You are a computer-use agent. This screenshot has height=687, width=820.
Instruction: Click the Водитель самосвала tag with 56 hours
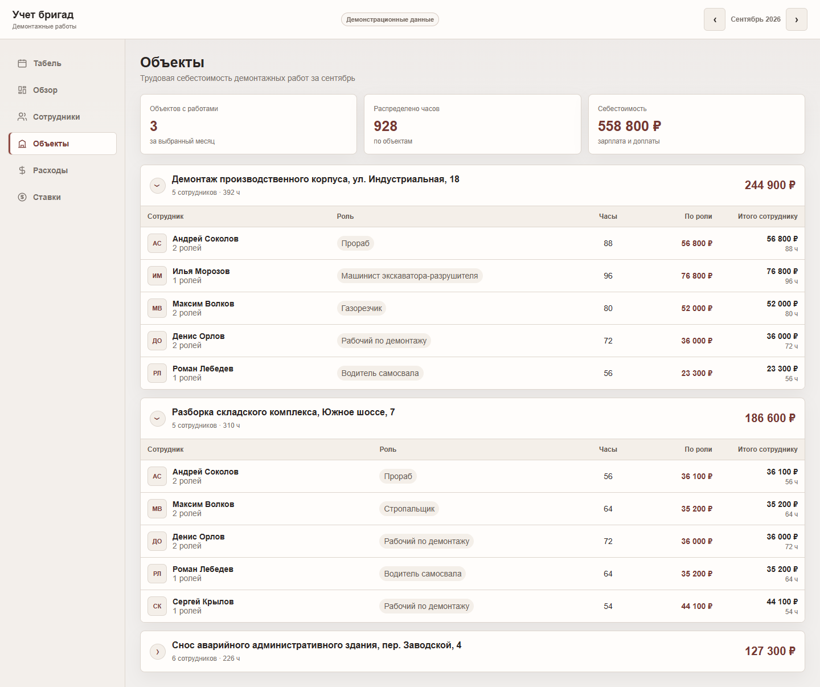(380, 373)
